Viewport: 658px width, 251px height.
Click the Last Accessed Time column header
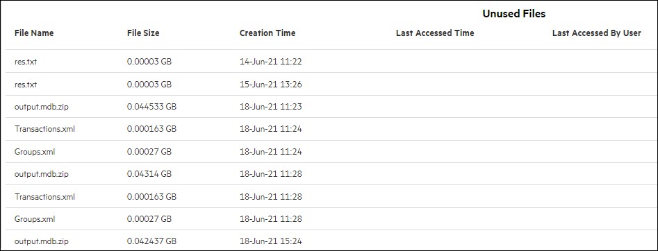[435, 33]
